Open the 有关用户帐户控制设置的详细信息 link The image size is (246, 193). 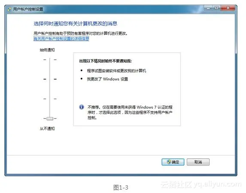61,39
